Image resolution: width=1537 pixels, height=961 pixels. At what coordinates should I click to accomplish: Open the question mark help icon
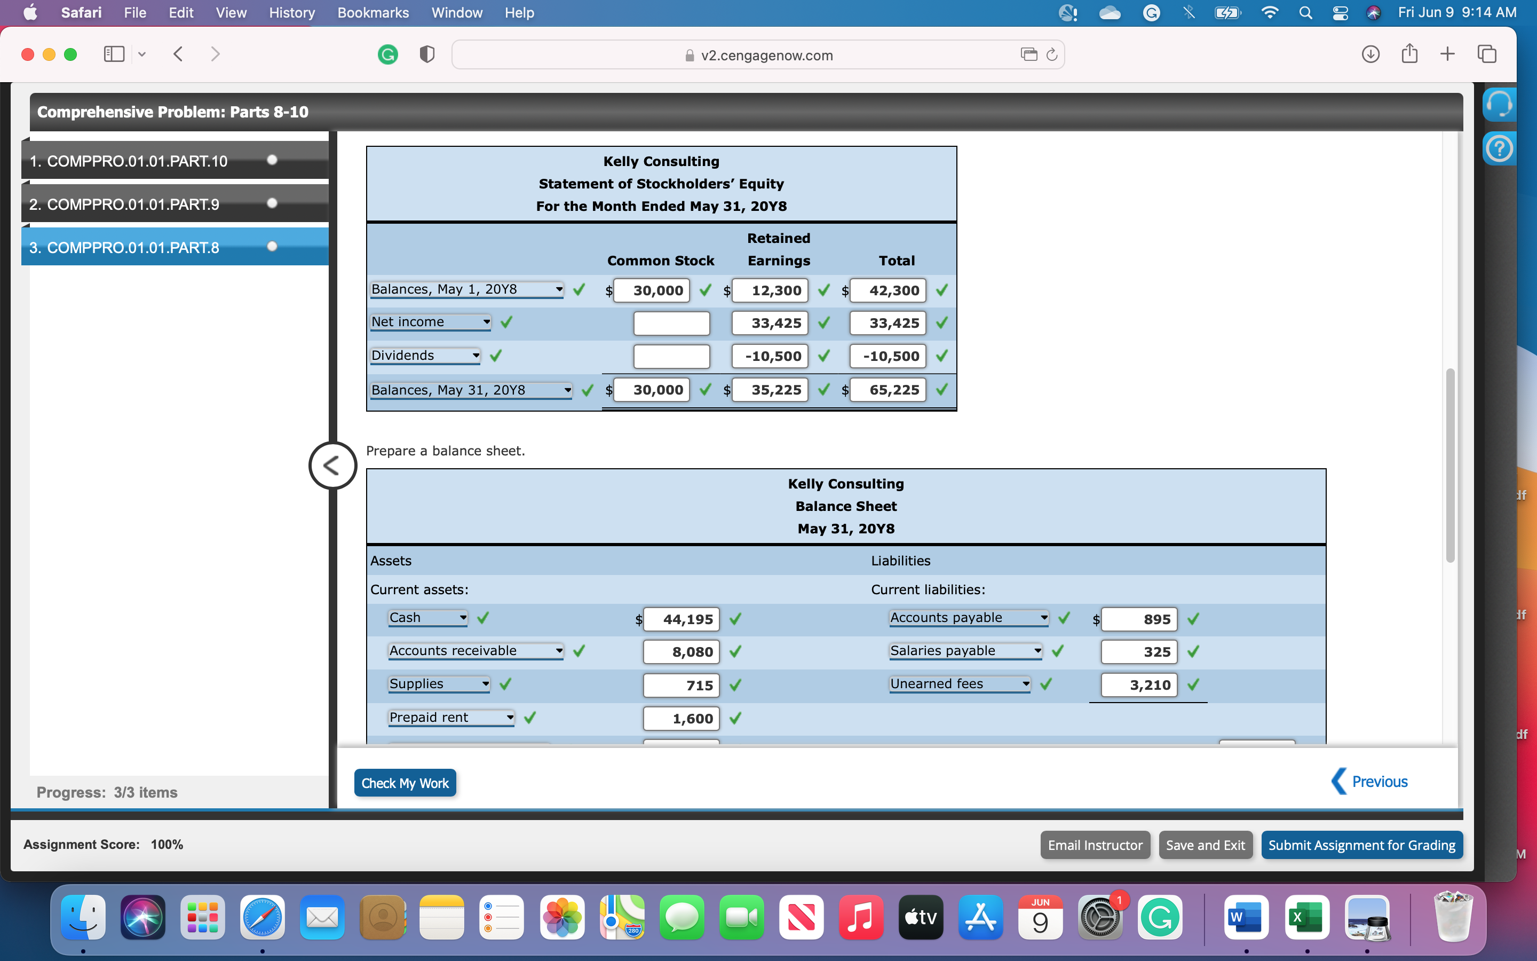[x=1500, y=149]
